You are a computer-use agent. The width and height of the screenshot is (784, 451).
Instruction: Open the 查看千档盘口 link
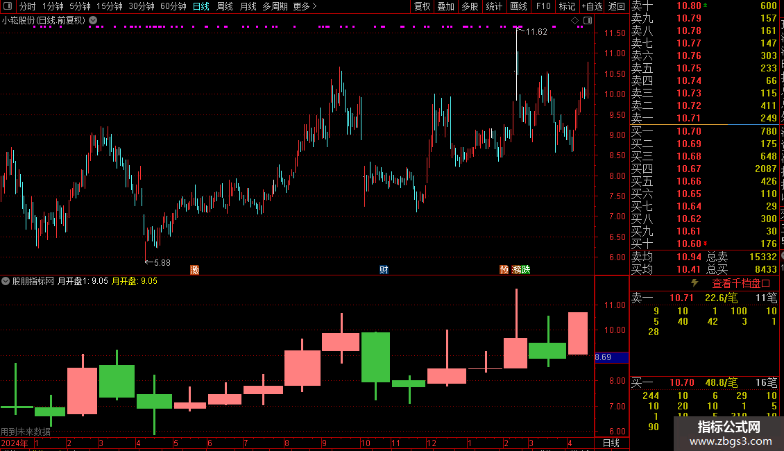tap(741, 284)
